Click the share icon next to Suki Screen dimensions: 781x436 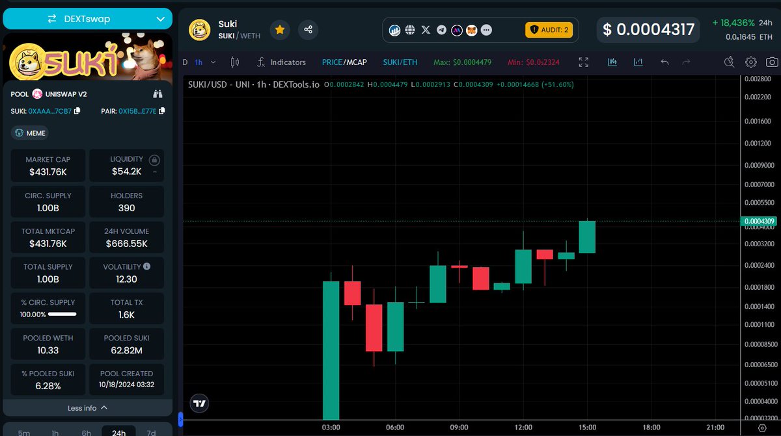click(308, 29)
